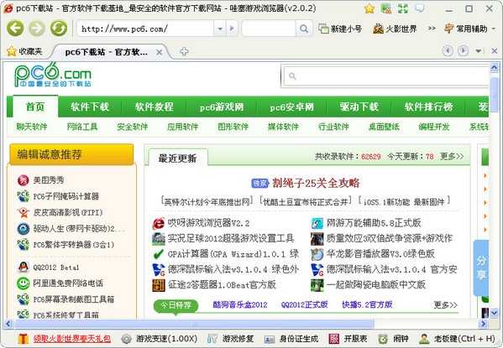Open PC6屏幕录制截图工具箱 link

[73, 299]
